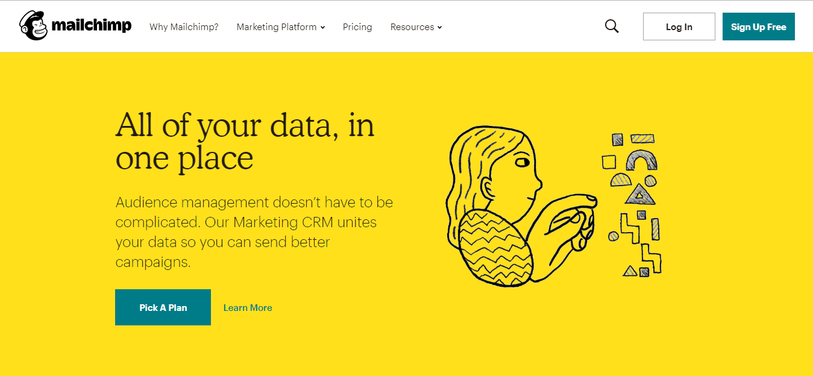Follow the Learn More link
The width and height of the screenshot is (813, 376).
click(x=248, y=307)
